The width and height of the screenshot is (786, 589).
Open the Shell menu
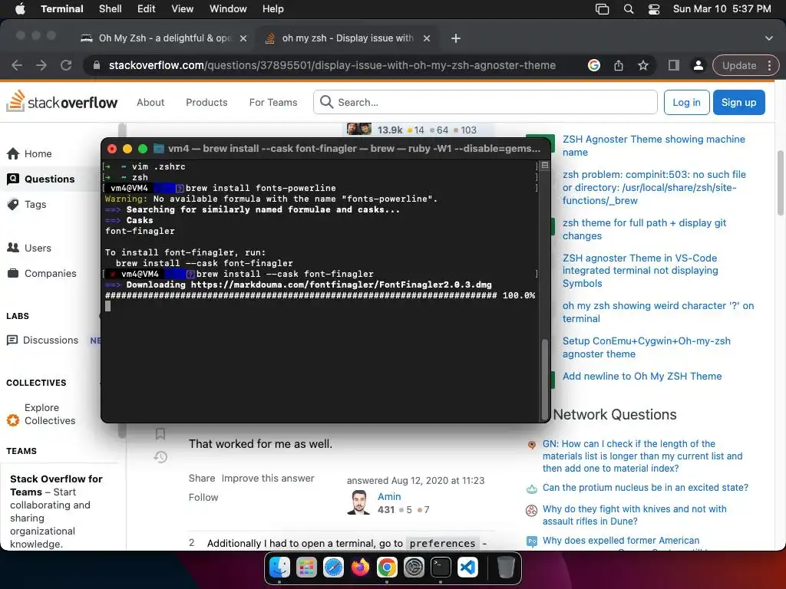111,9
